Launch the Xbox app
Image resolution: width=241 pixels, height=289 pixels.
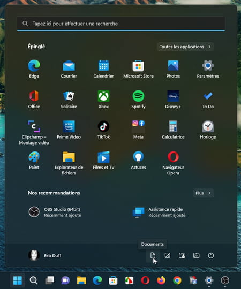tap(103, 100)
